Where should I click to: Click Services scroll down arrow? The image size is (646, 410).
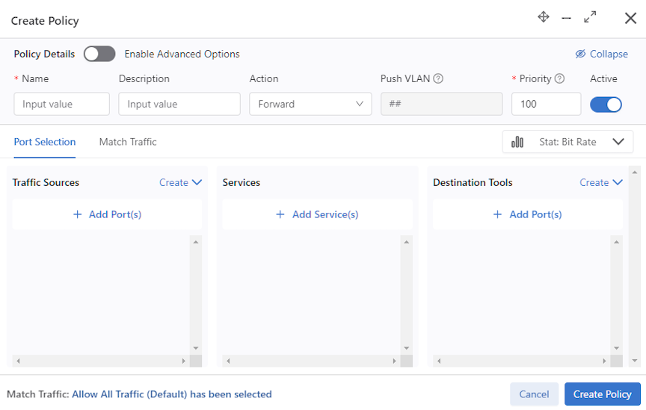(x=406, y=348)
